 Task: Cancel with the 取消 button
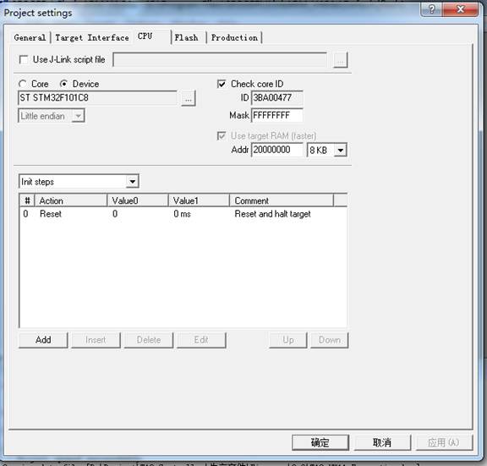click(x=382, y=442)
